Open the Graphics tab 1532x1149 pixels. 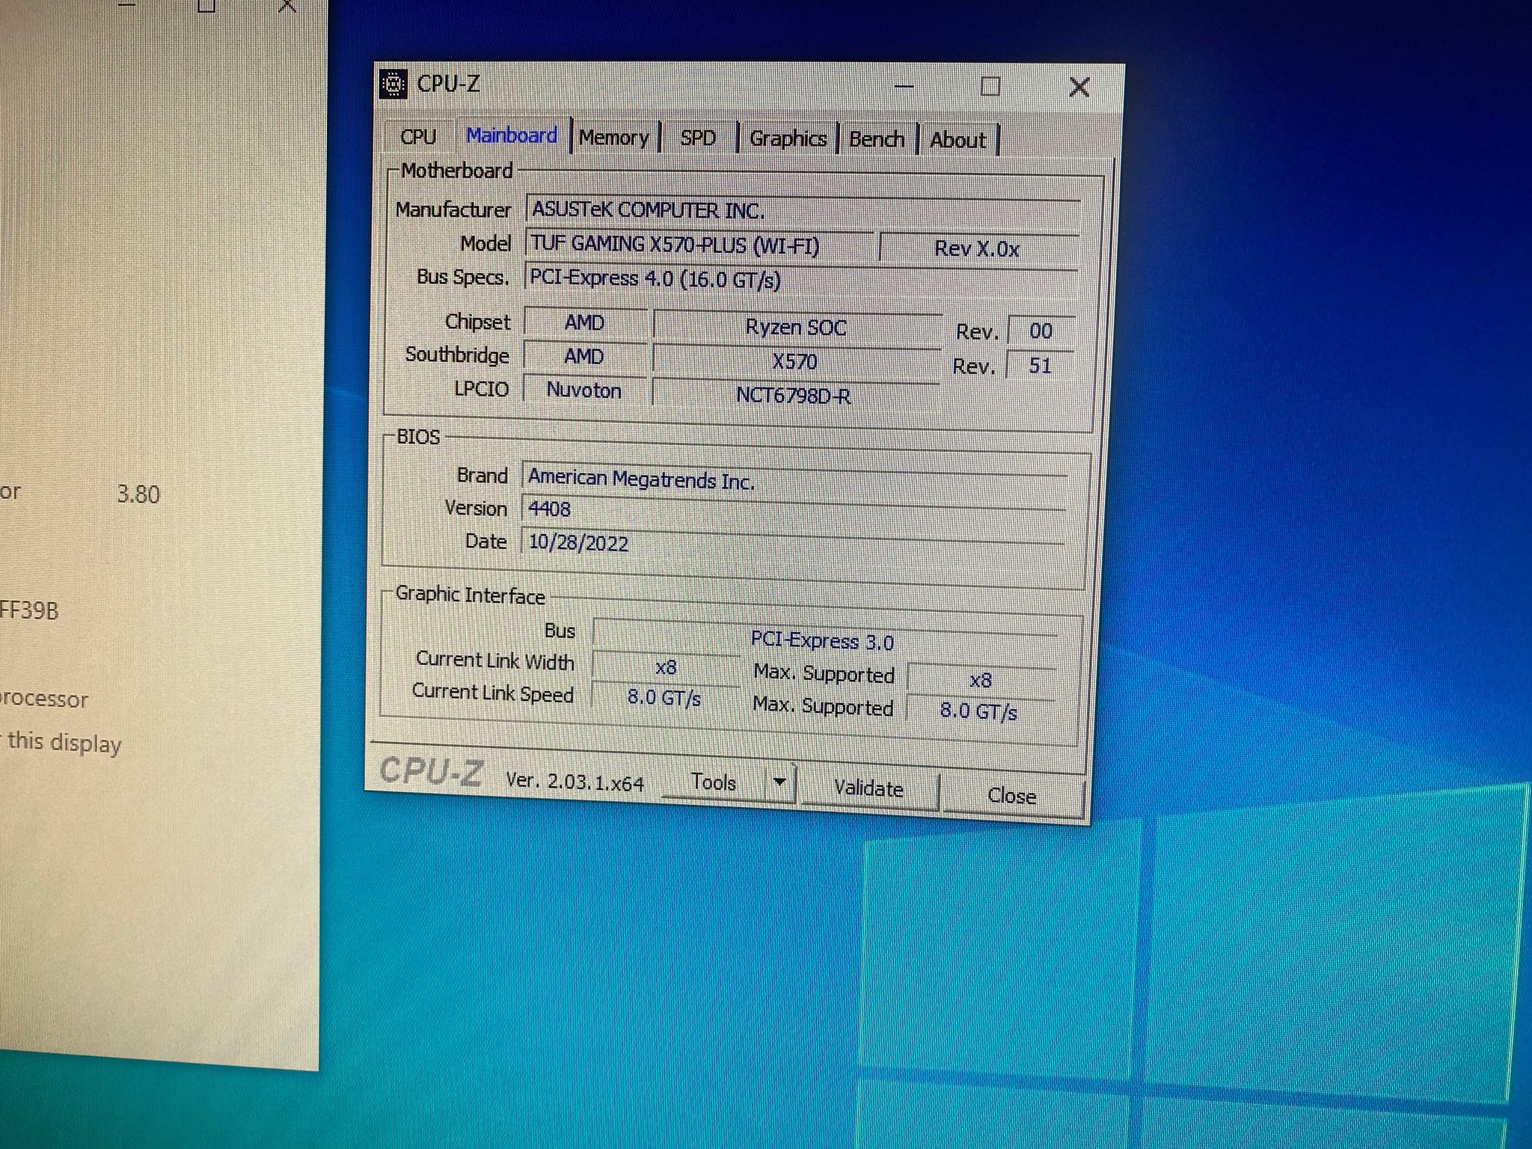(788, 139)
